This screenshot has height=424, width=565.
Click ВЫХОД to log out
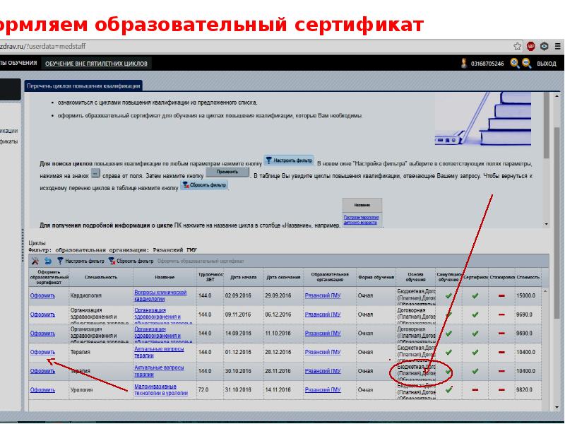(x=547, y=64)
